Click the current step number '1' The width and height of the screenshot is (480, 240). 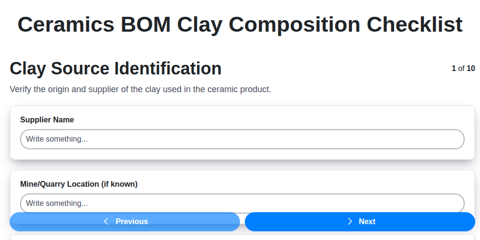click(x=454, y=69)
